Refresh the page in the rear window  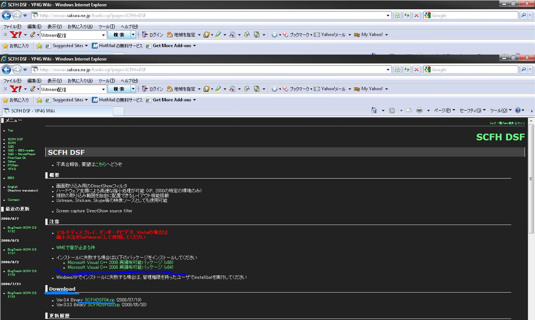coord(407,15)
